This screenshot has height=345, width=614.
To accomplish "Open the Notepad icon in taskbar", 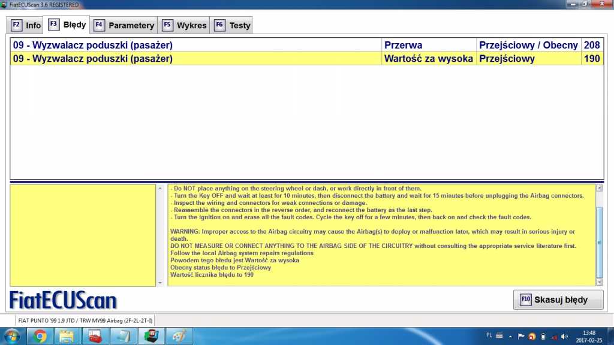I will 123,336.
